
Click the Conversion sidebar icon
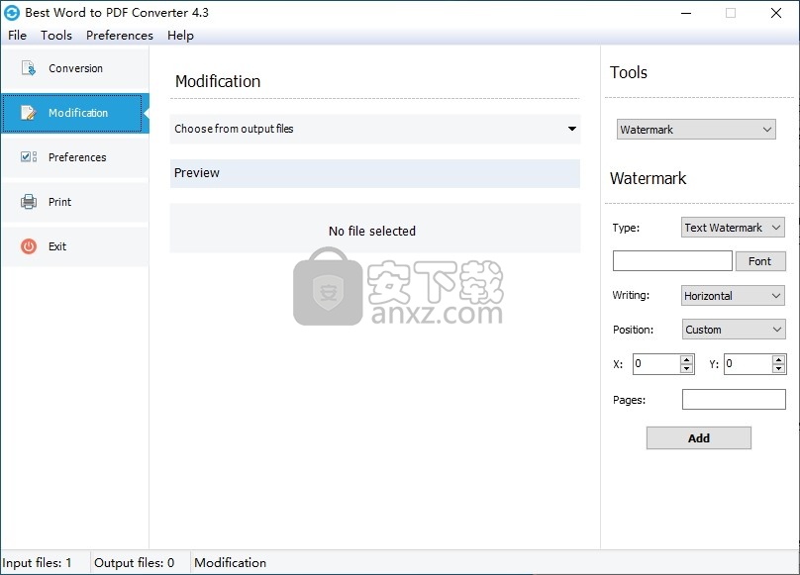point(29,68)
